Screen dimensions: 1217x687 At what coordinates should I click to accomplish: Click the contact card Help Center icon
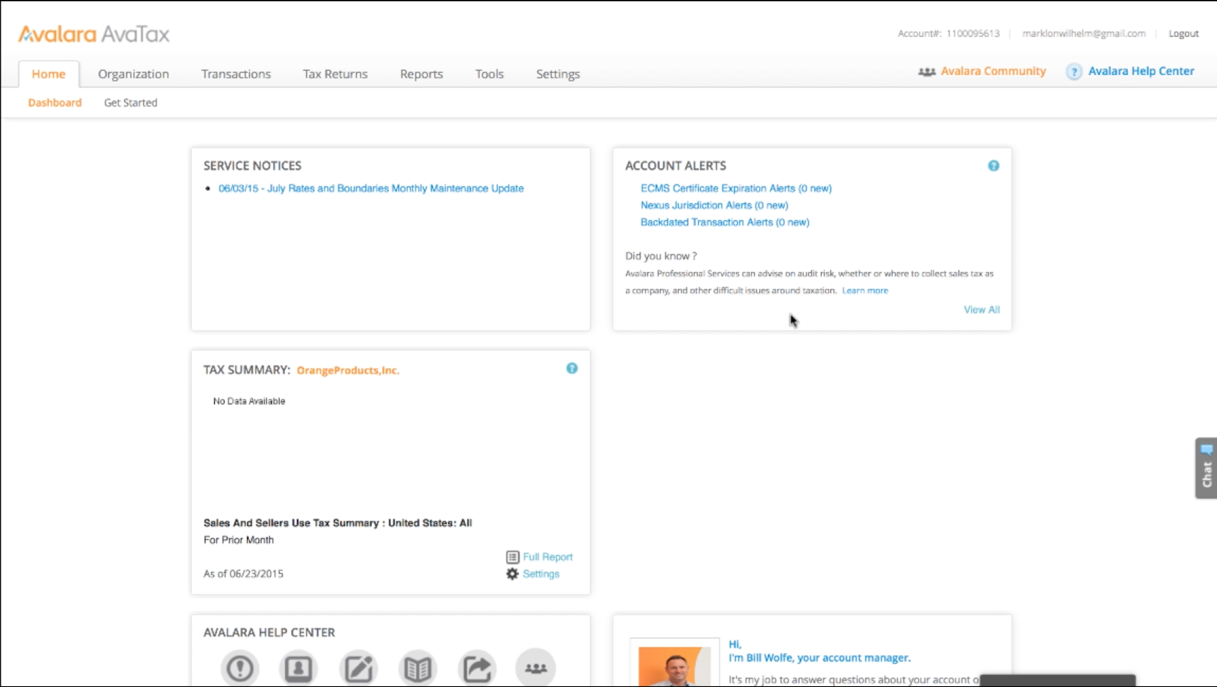tap(298, 668)
